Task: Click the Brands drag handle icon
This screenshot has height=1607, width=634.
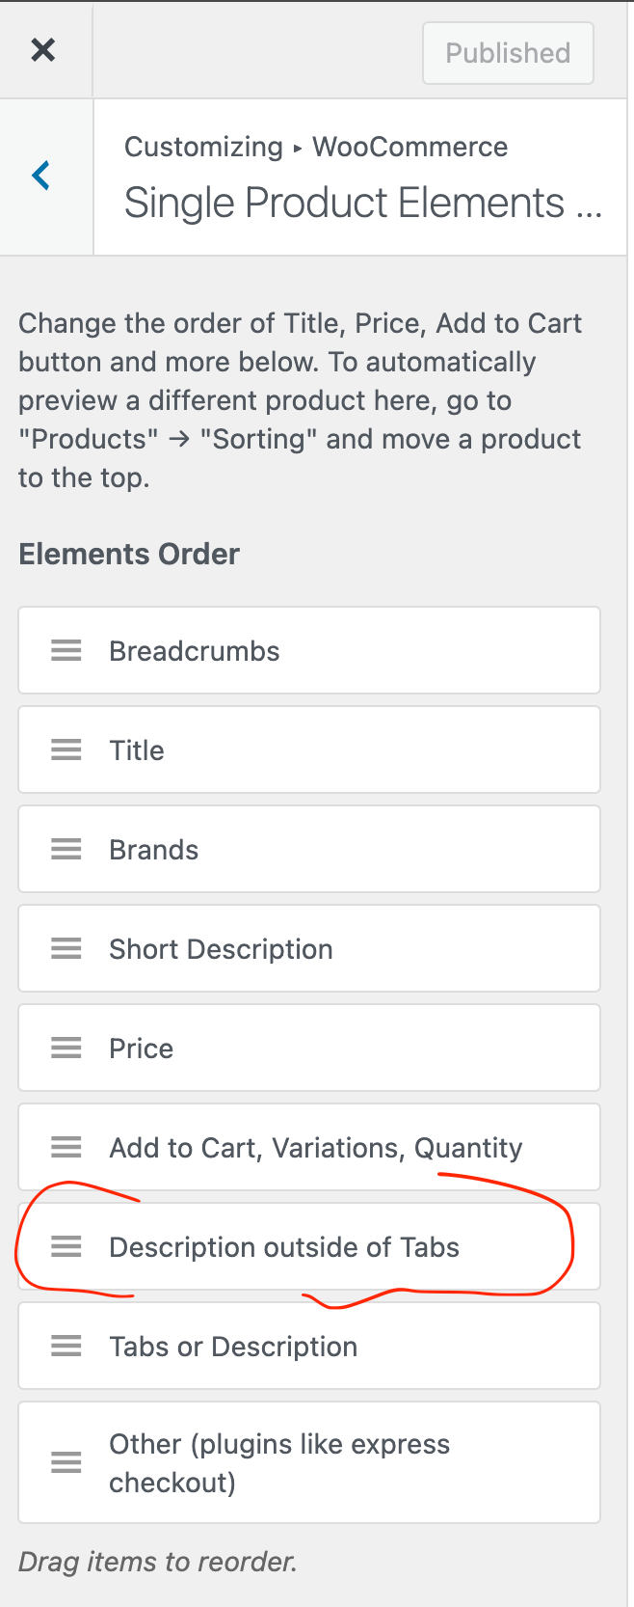Action: (66, 850)
